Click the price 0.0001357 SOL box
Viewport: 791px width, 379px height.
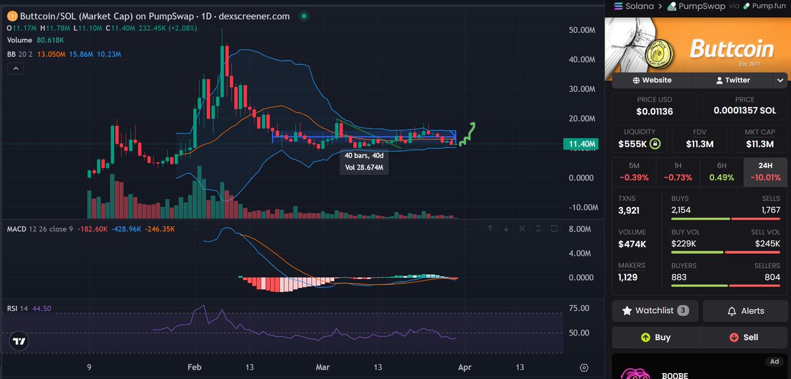[x=746, y=105]
